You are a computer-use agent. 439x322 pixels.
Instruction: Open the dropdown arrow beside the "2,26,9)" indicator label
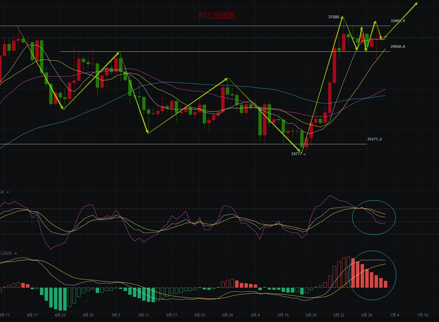pos(15,254)
